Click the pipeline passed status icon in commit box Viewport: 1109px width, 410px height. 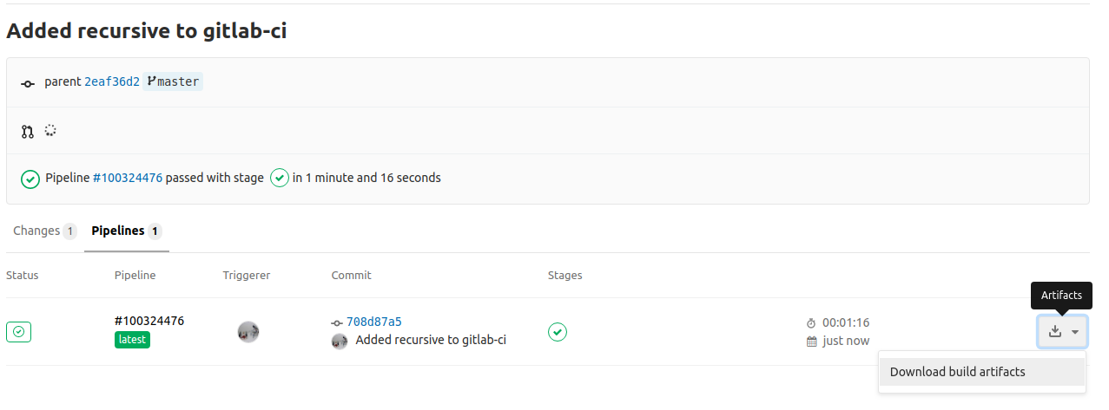tap(30, 179)
